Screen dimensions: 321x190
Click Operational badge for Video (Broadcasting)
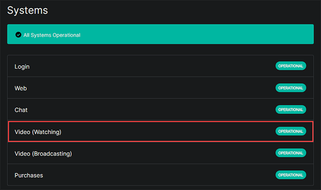pos(291,153)
